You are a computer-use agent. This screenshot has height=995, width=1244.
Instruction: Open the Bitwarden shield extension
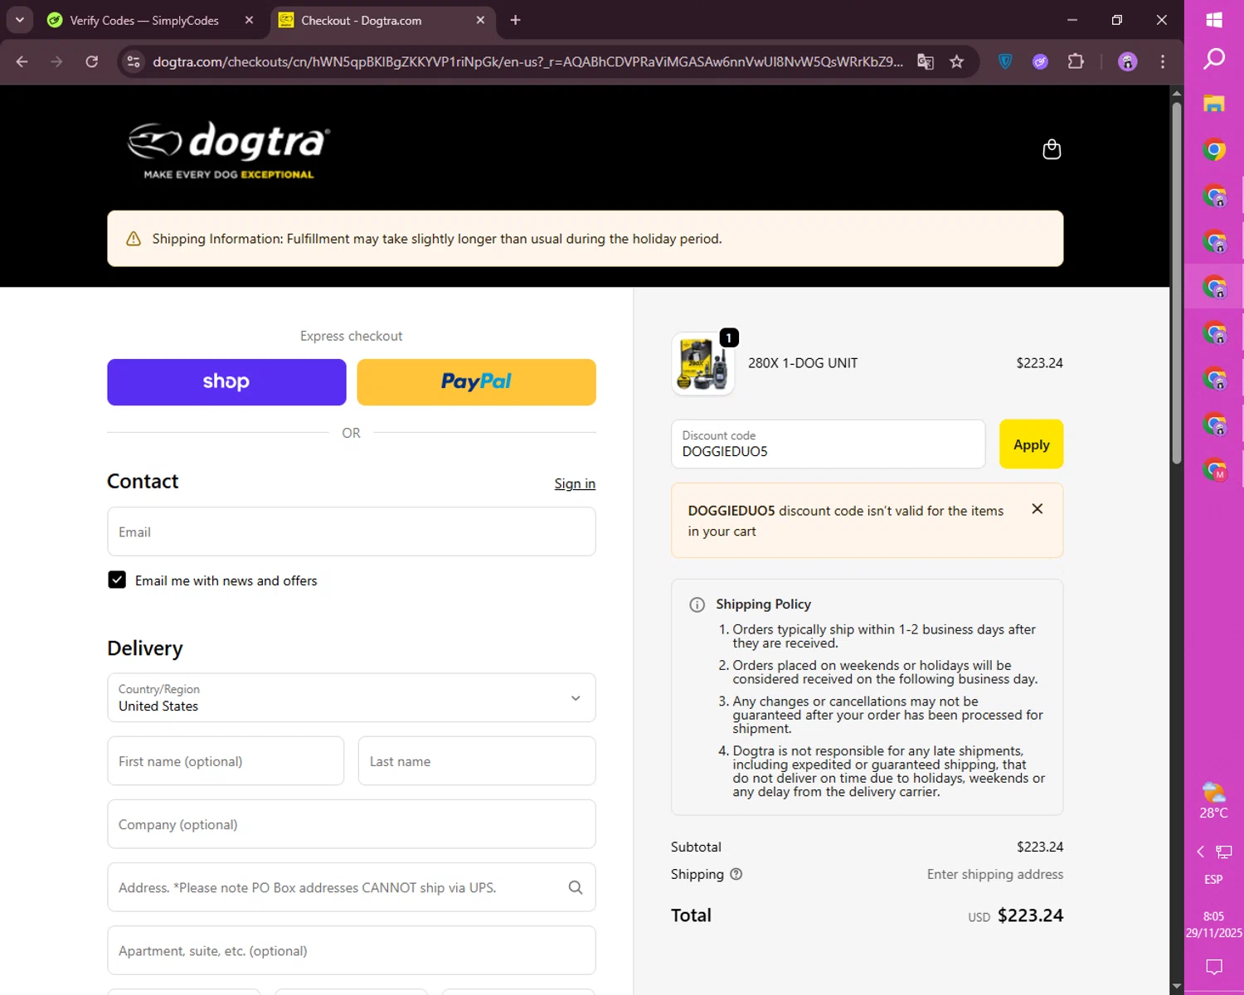1005,61
